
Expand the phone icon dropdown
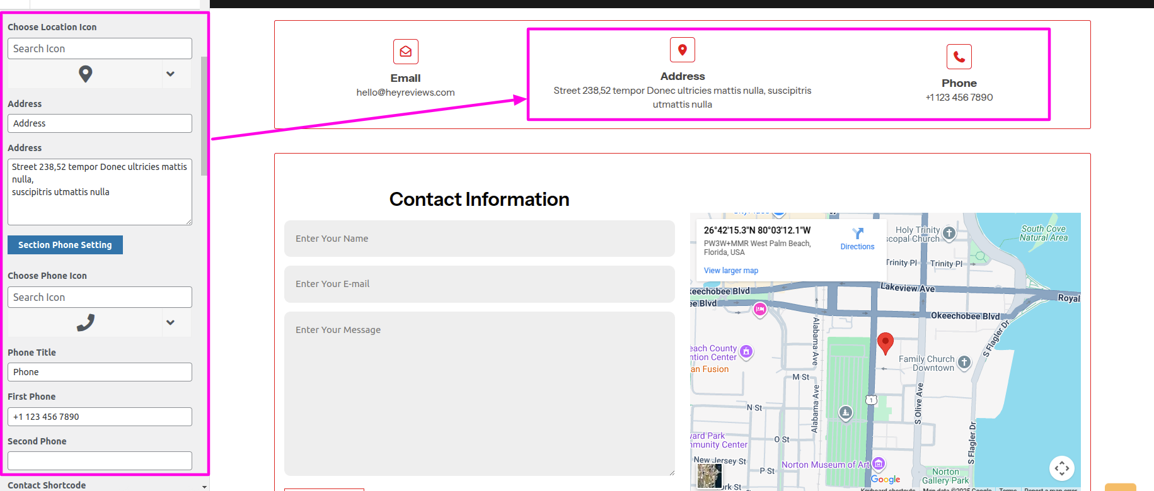click(x=170, y=322)
